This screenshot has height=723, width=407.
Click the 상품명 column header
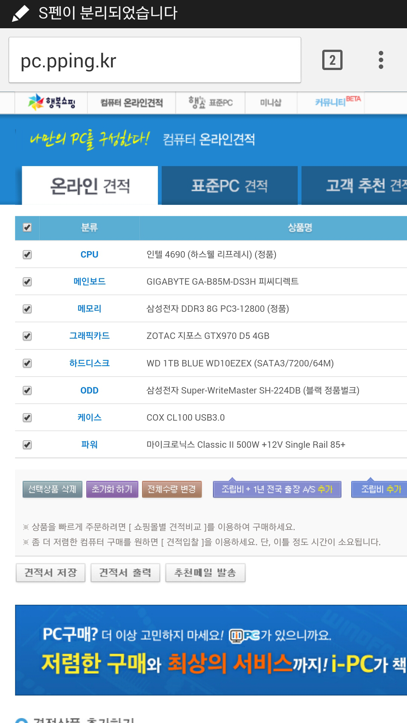click(300, 227)
